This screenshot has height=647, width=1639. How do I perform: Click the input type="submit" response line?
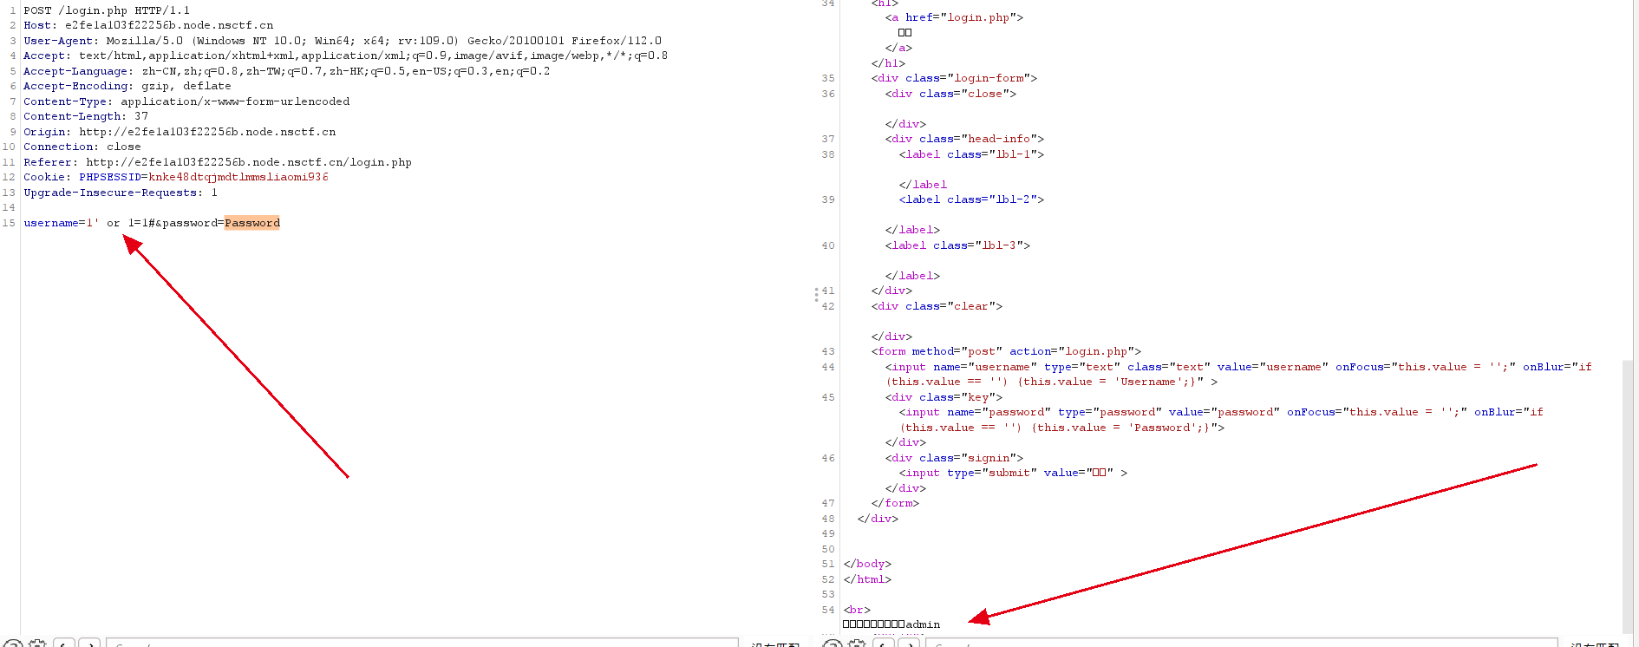tap(1013, 473)
